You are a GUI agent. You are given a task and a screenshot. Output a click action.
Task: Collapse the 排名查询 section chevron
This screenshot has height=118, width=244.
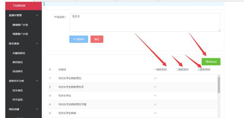[37, 44]
